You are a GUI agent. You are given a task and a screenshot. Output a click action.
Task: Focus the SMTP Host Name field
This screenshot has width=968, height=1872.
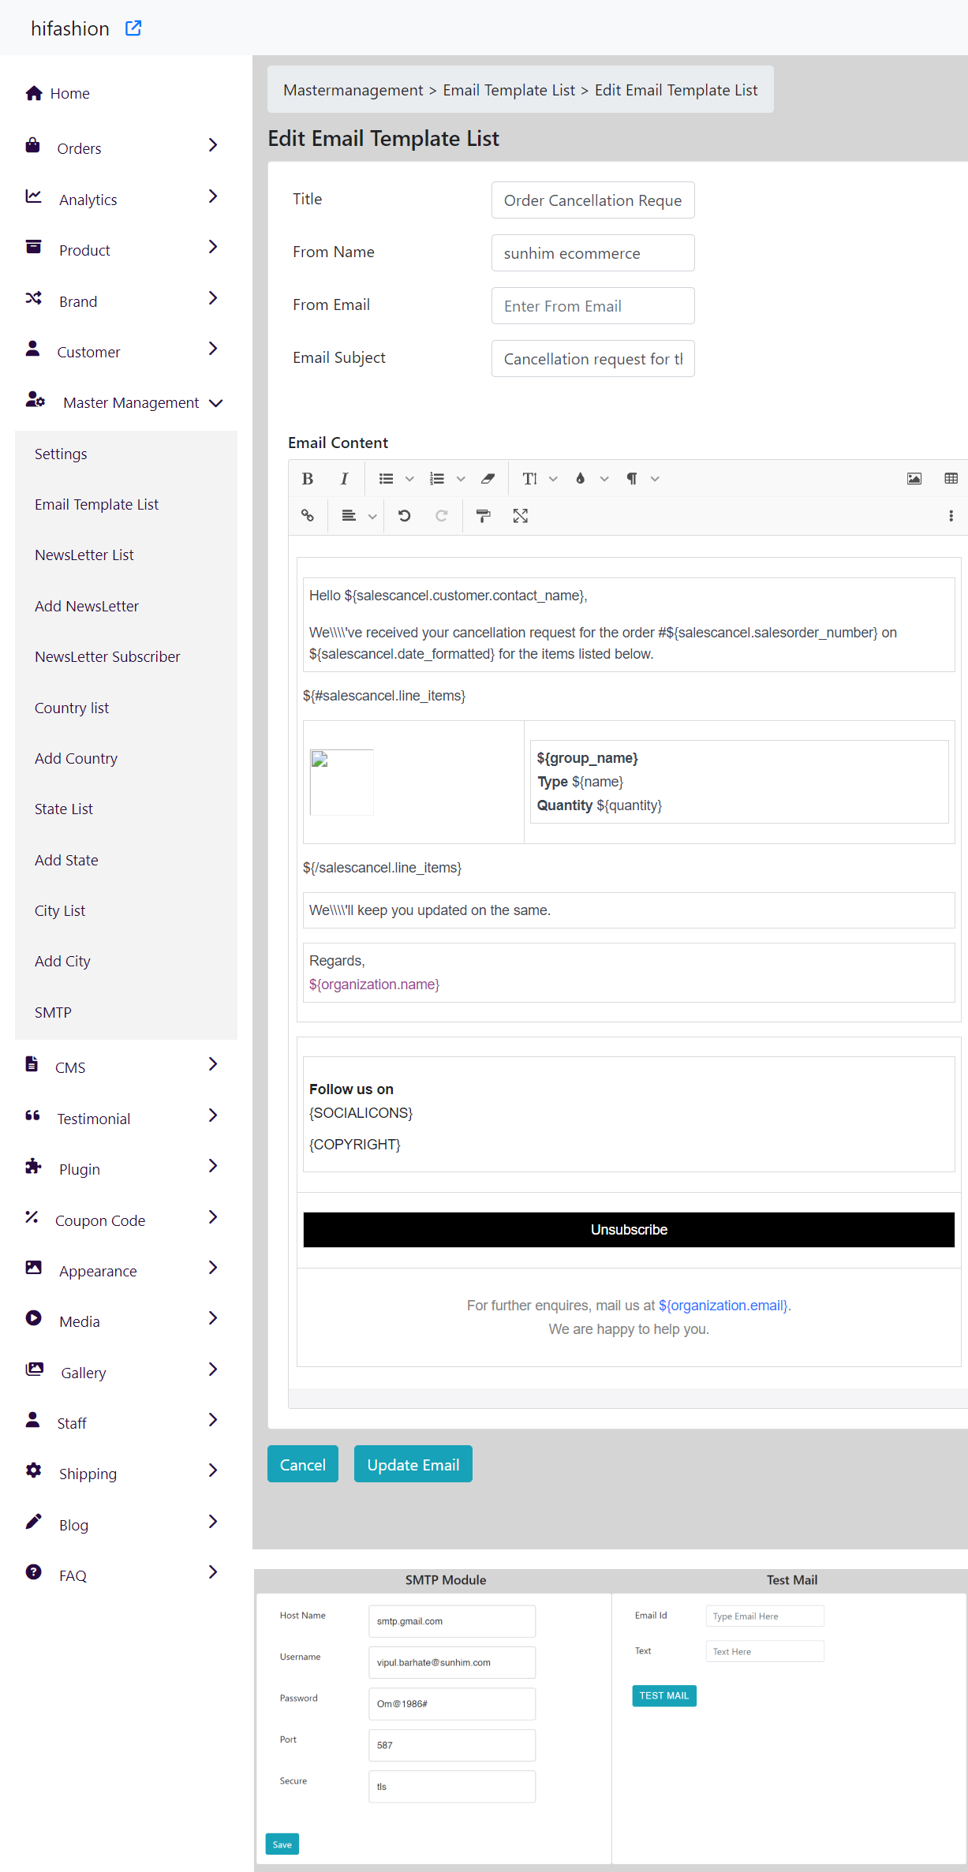coord(452,1621)
